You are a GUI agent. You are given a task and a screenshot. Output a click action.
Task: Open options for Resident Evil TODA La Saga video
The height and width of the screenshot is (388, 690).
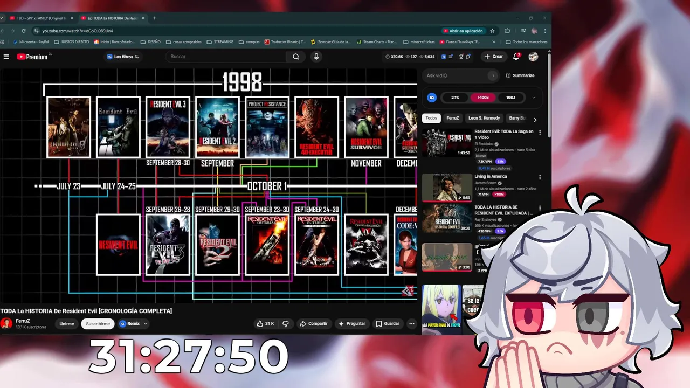(540, 132)
